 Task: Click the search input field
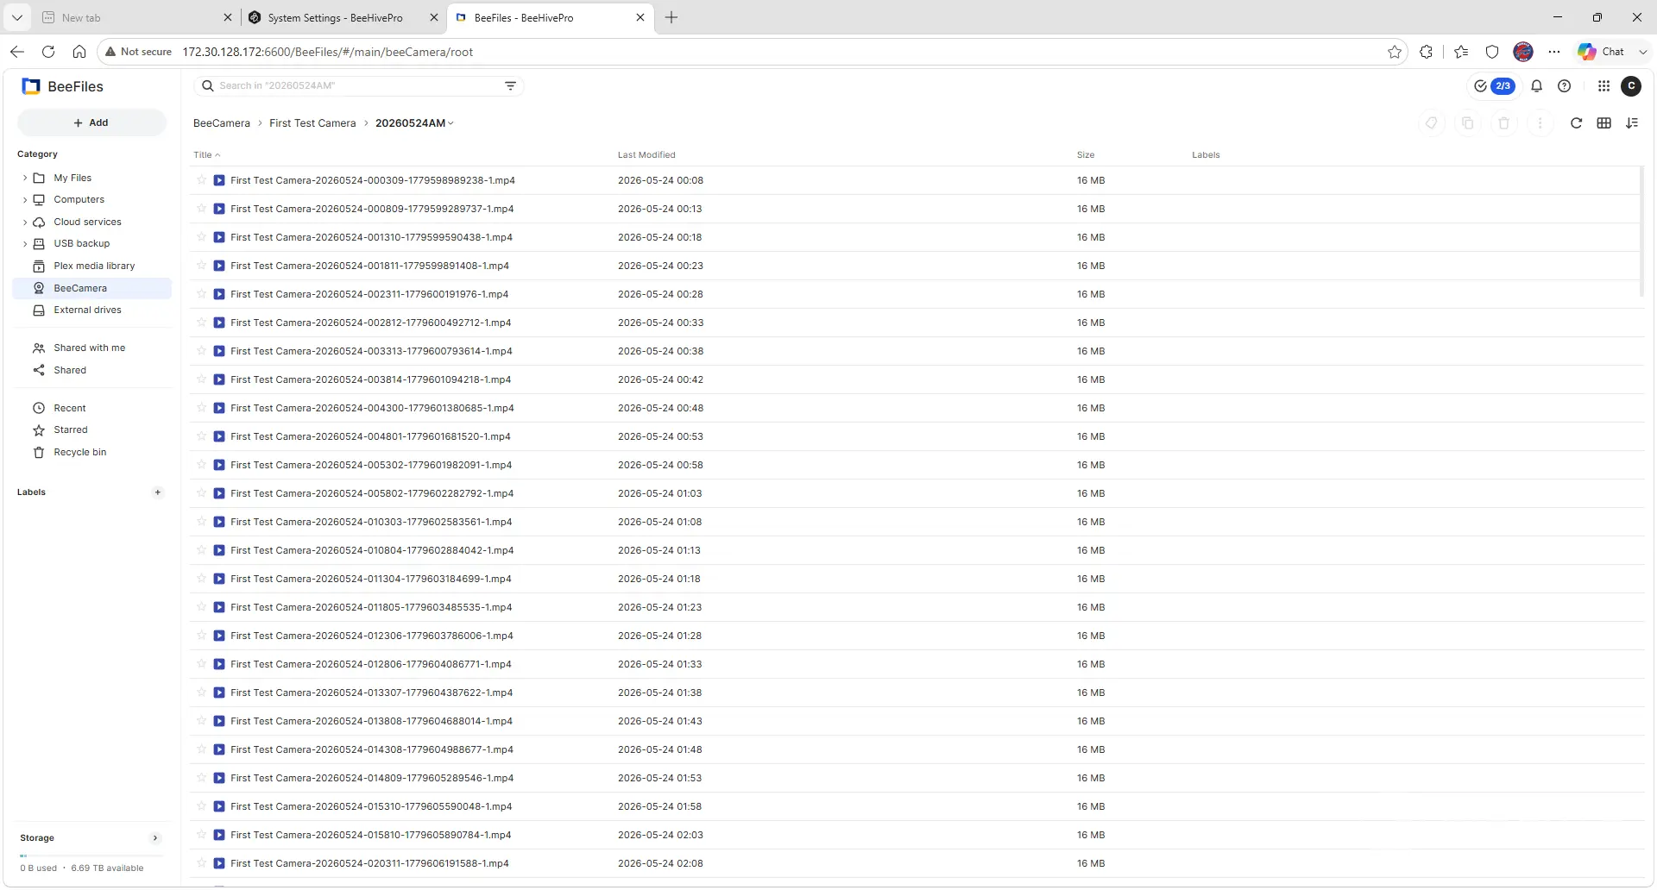(358, 85)
